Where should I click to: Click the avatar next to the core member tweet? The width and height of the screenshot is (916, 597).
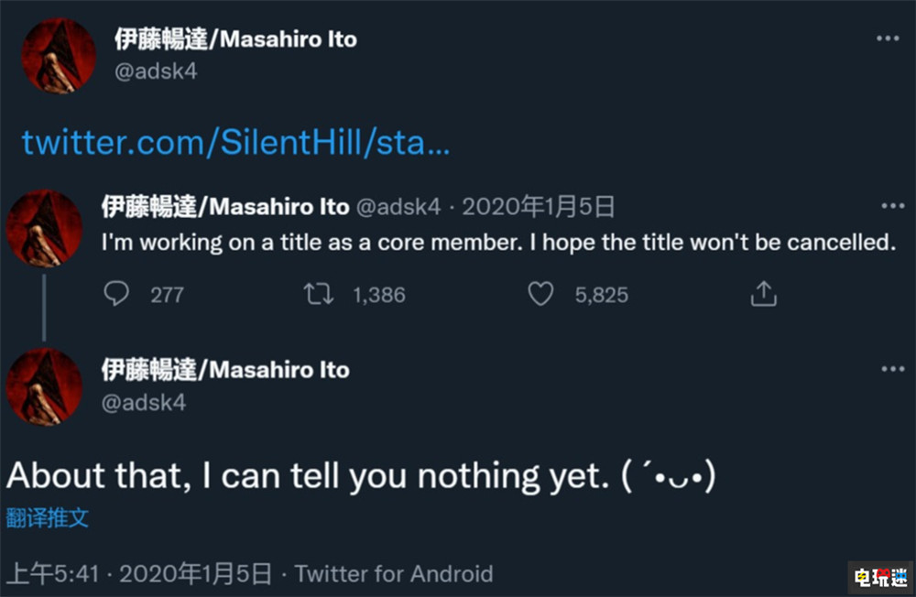click(44, 228)
